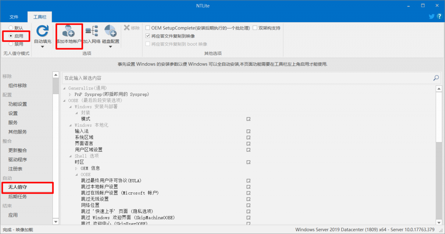Select the 默认 unattended mode radio button
This screenshot has height=234, width=445.
11,28
